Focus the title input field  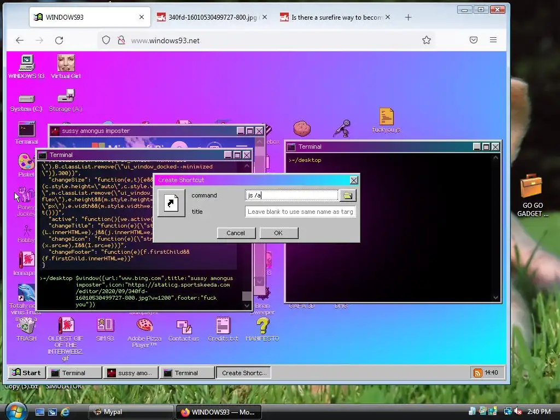point(300,212)
